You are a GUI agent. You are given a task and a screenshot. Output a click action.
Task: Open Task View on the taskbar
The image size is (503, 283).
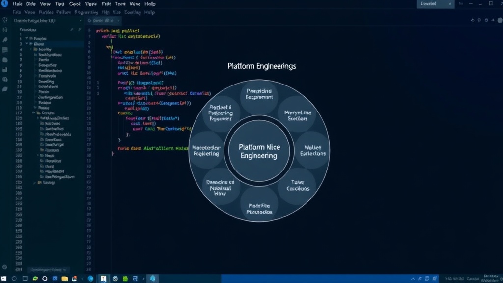25,279
